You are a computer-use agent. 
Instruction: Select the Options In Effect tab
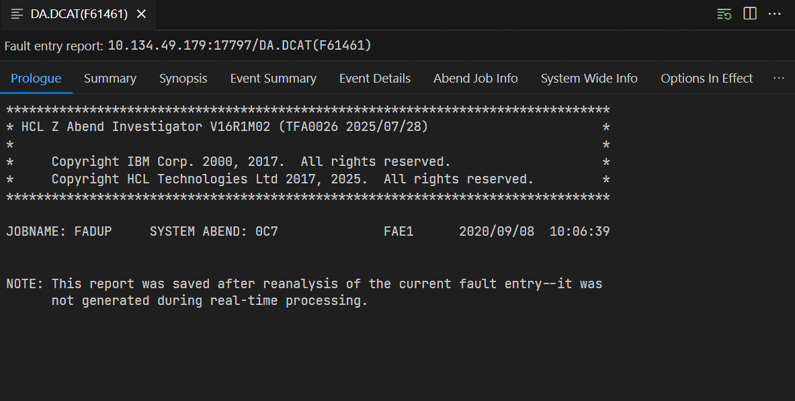click(x=706, y=79)
